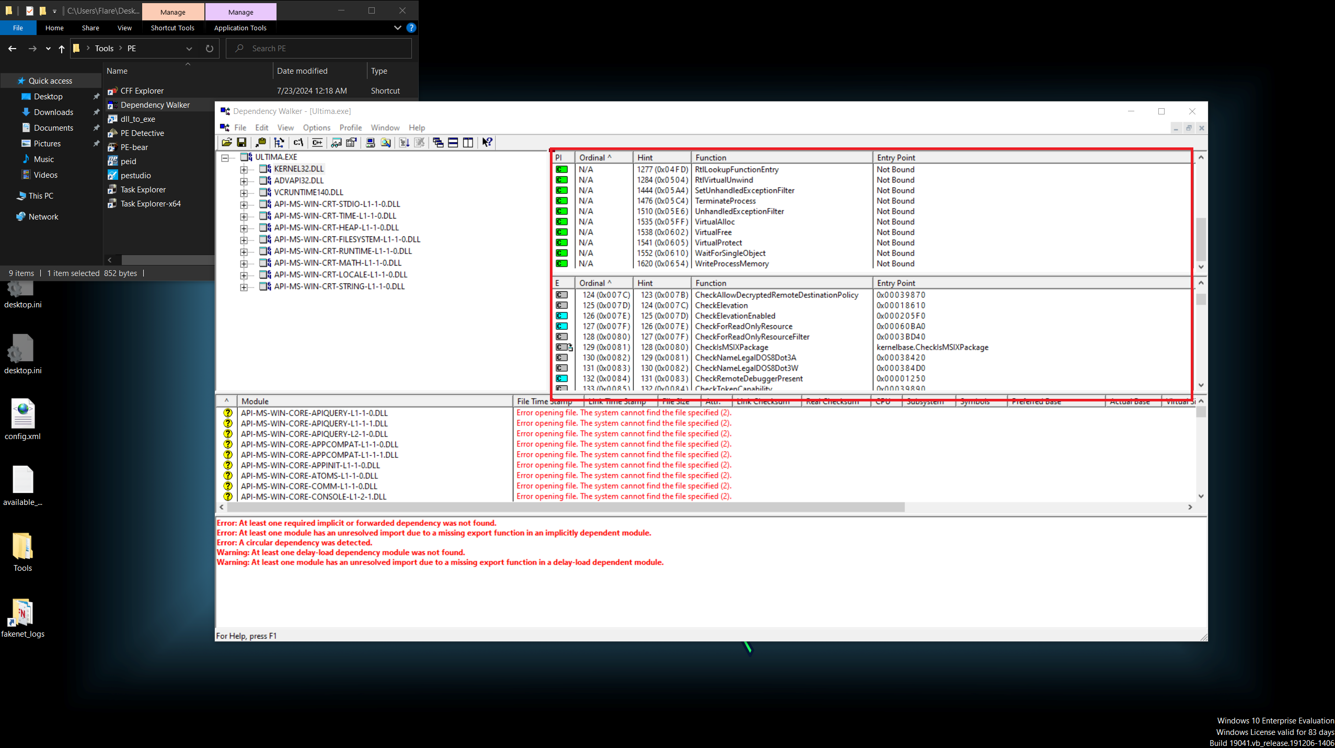
Task: Collapse the ULTIMA.EXE root node
Action: (x=225, y=157)
